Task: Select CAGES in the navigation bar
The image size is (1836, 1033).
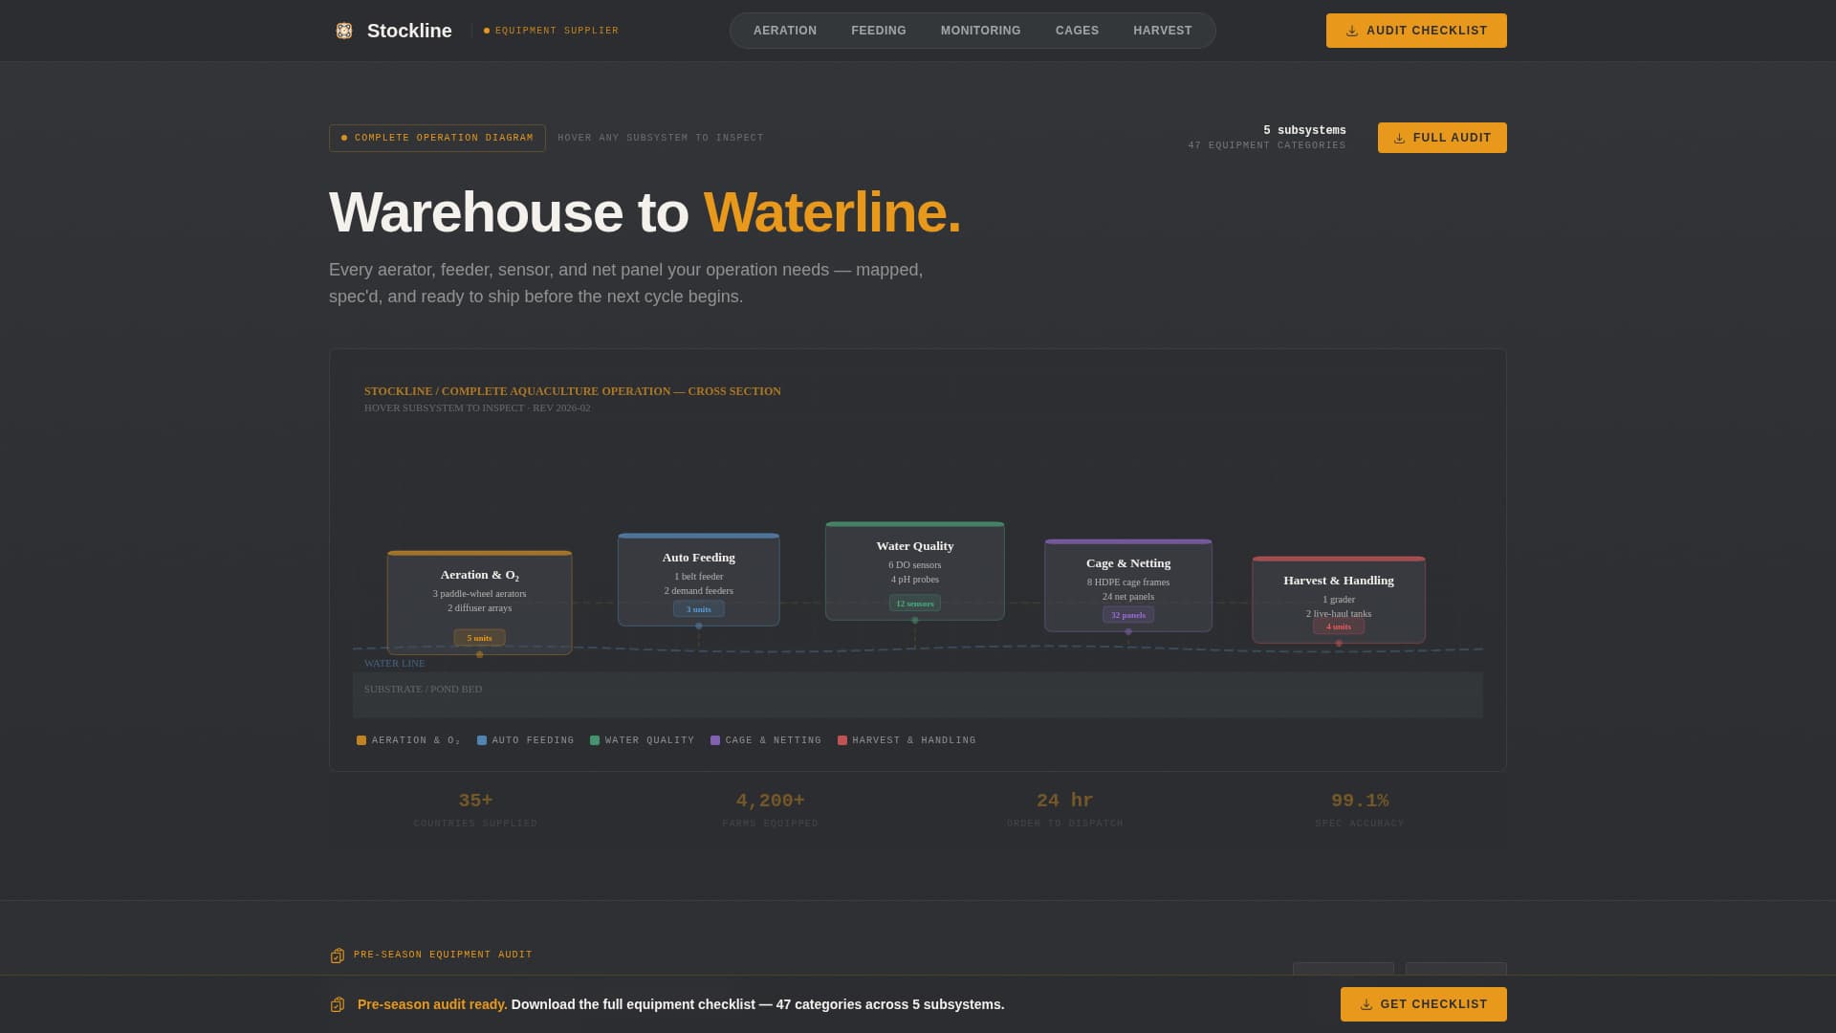Action: click(x=1077, y=30)
